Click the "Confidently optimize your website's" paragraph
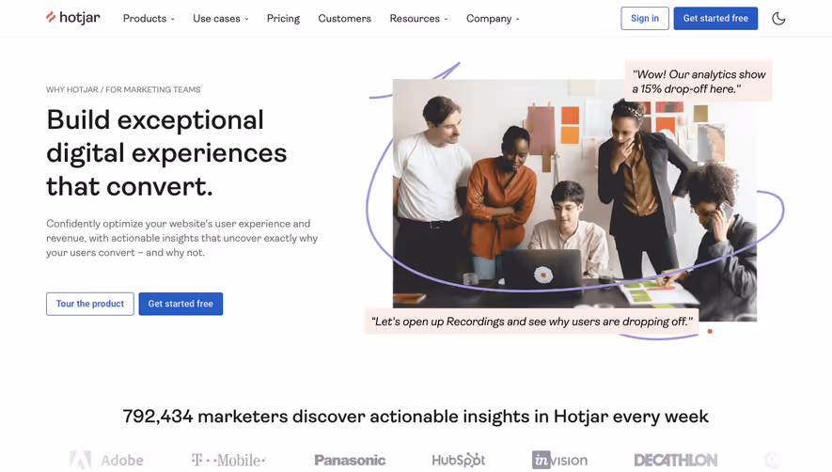This screenshot has width=832, height=472. [182, 238]
